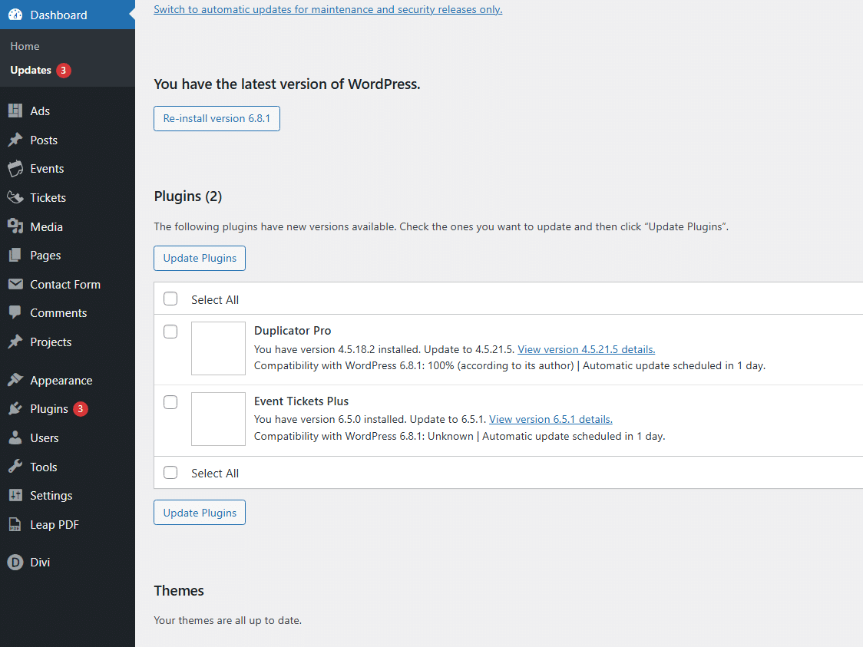Open the Pages menu label

pyautogui.click(x=45, y=256)
